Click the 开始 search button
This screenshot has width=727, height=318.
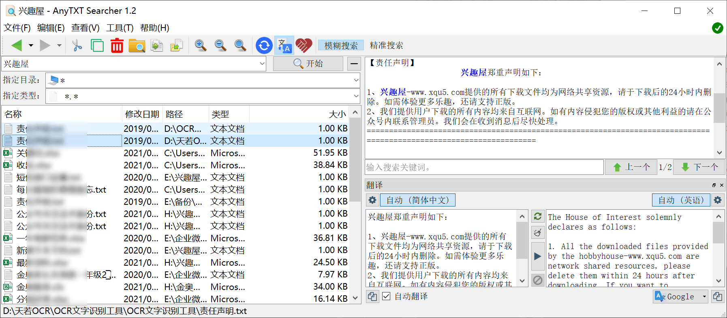click(308, 64)
